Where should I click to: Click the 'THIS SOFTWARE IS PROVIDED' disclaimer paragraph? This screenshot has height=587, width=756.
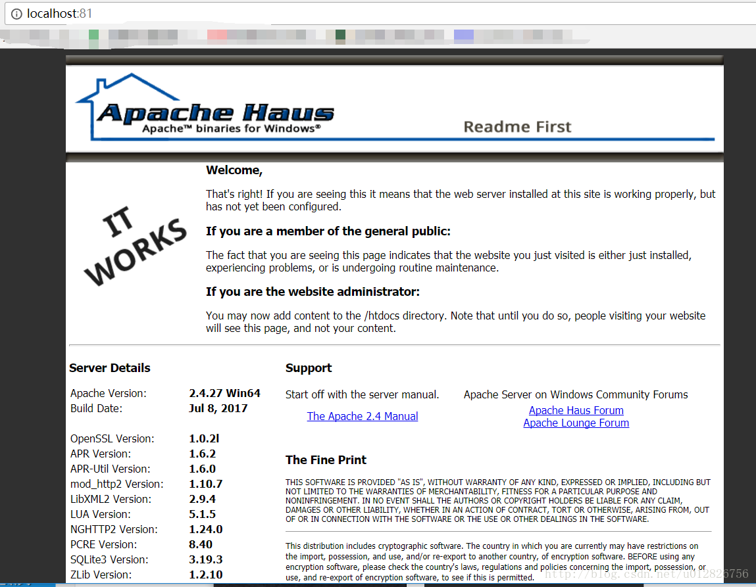pyautogui.click(x=498, y=501)
